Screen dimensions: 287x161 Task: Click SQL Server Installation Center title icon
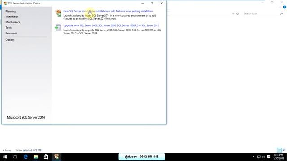tap(5, 3)
